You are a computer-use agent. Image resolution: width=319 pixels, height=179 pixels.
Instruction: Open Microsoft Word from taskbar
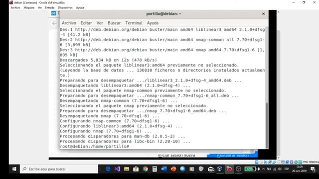(164, 169)
